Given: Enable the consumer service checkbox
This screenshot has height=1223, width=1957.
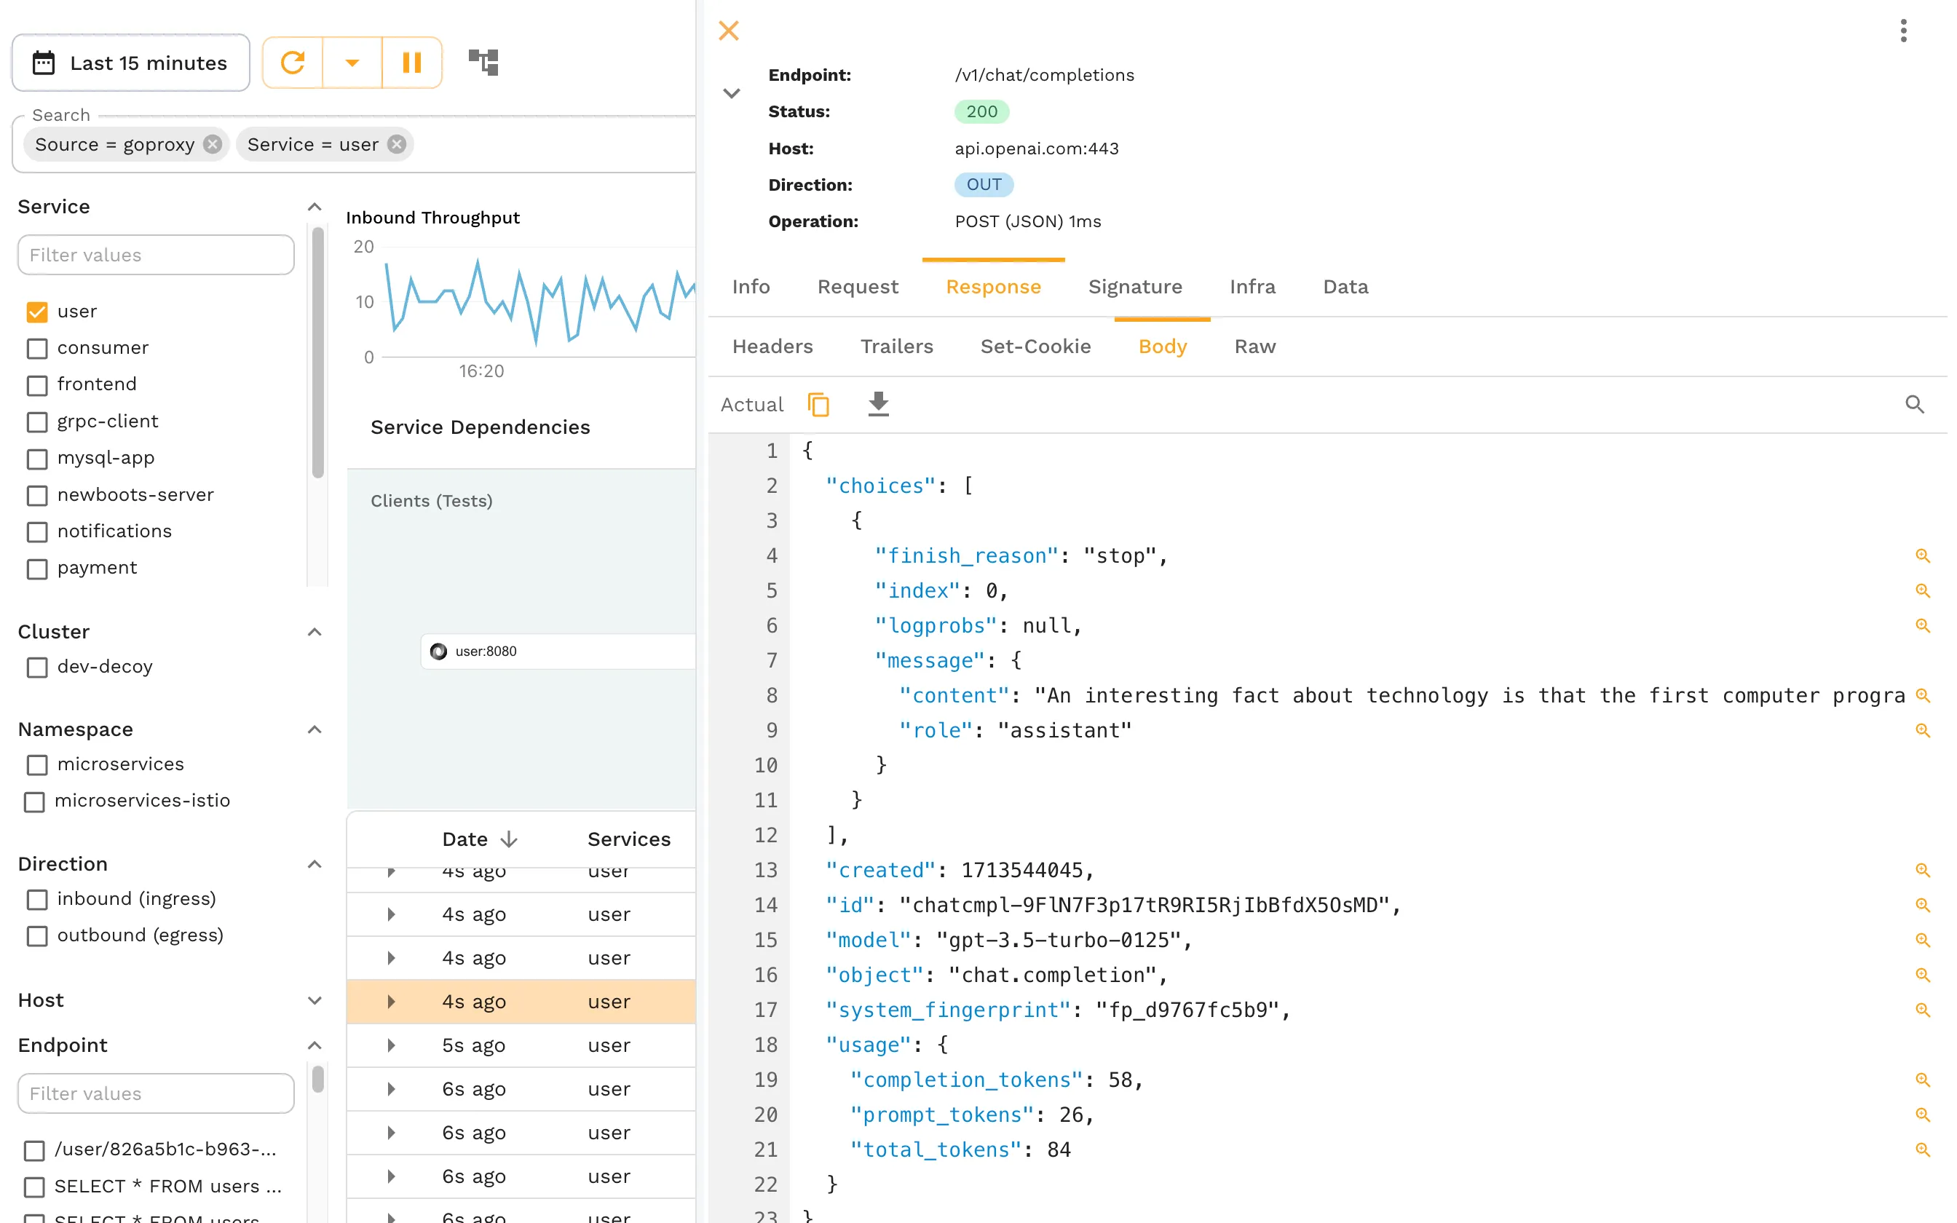Looking at the screenshot, I should pos(36,349).
